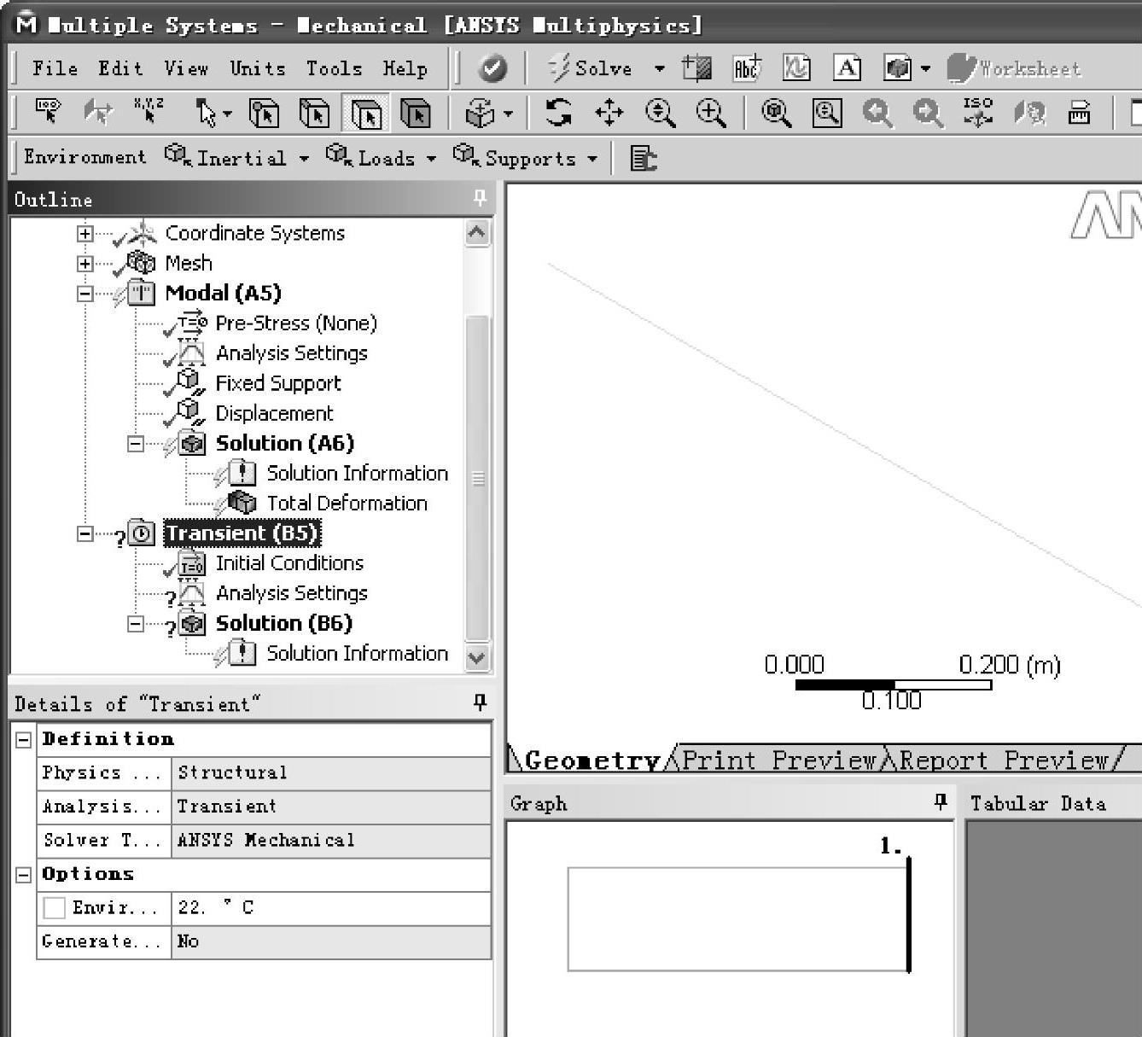
Task: Switch to the Print Preview tab
Action: coord(778,760)
